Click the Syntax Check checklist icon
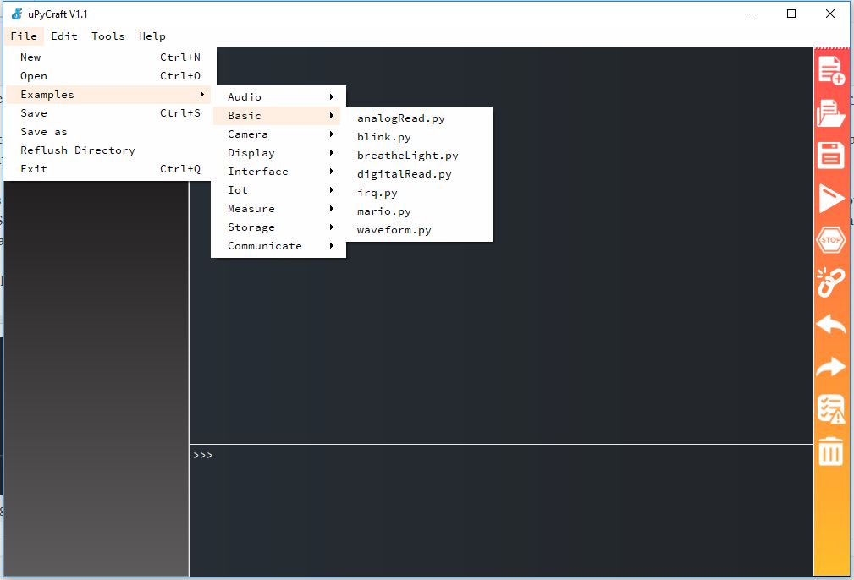 tap(831, 409)
